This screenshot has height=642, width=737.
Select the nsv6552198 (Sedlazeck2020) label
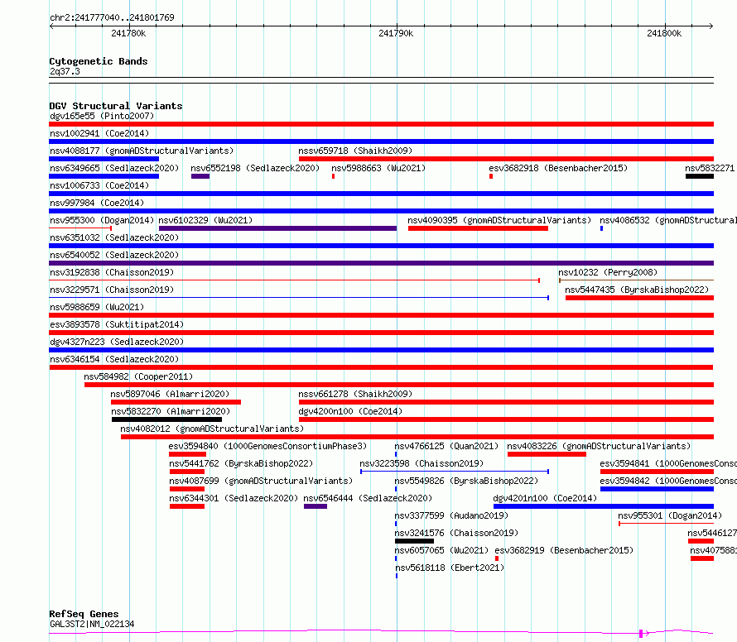pos(255,168)
